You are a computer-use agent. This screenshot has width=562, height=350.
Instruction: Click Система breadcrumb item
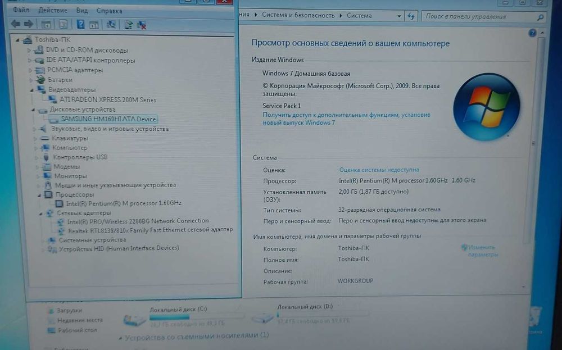[x=359, y=15]
